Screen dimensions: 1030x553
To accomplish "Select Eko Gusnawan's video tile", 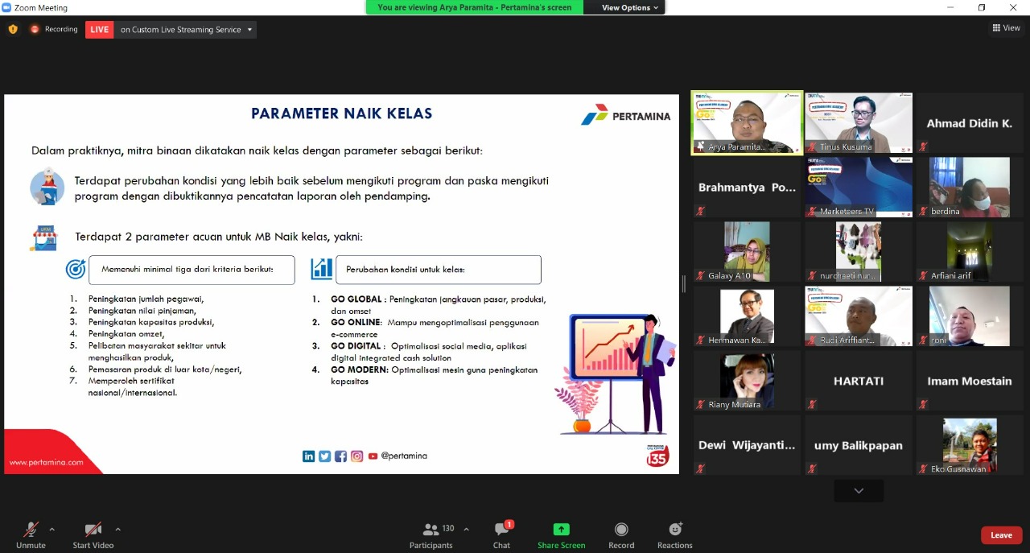I will point(970,444).
